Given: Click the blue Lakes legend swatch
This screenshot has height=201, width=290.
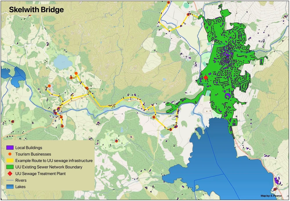Looking at the screenshot, I should pos(10,186).
